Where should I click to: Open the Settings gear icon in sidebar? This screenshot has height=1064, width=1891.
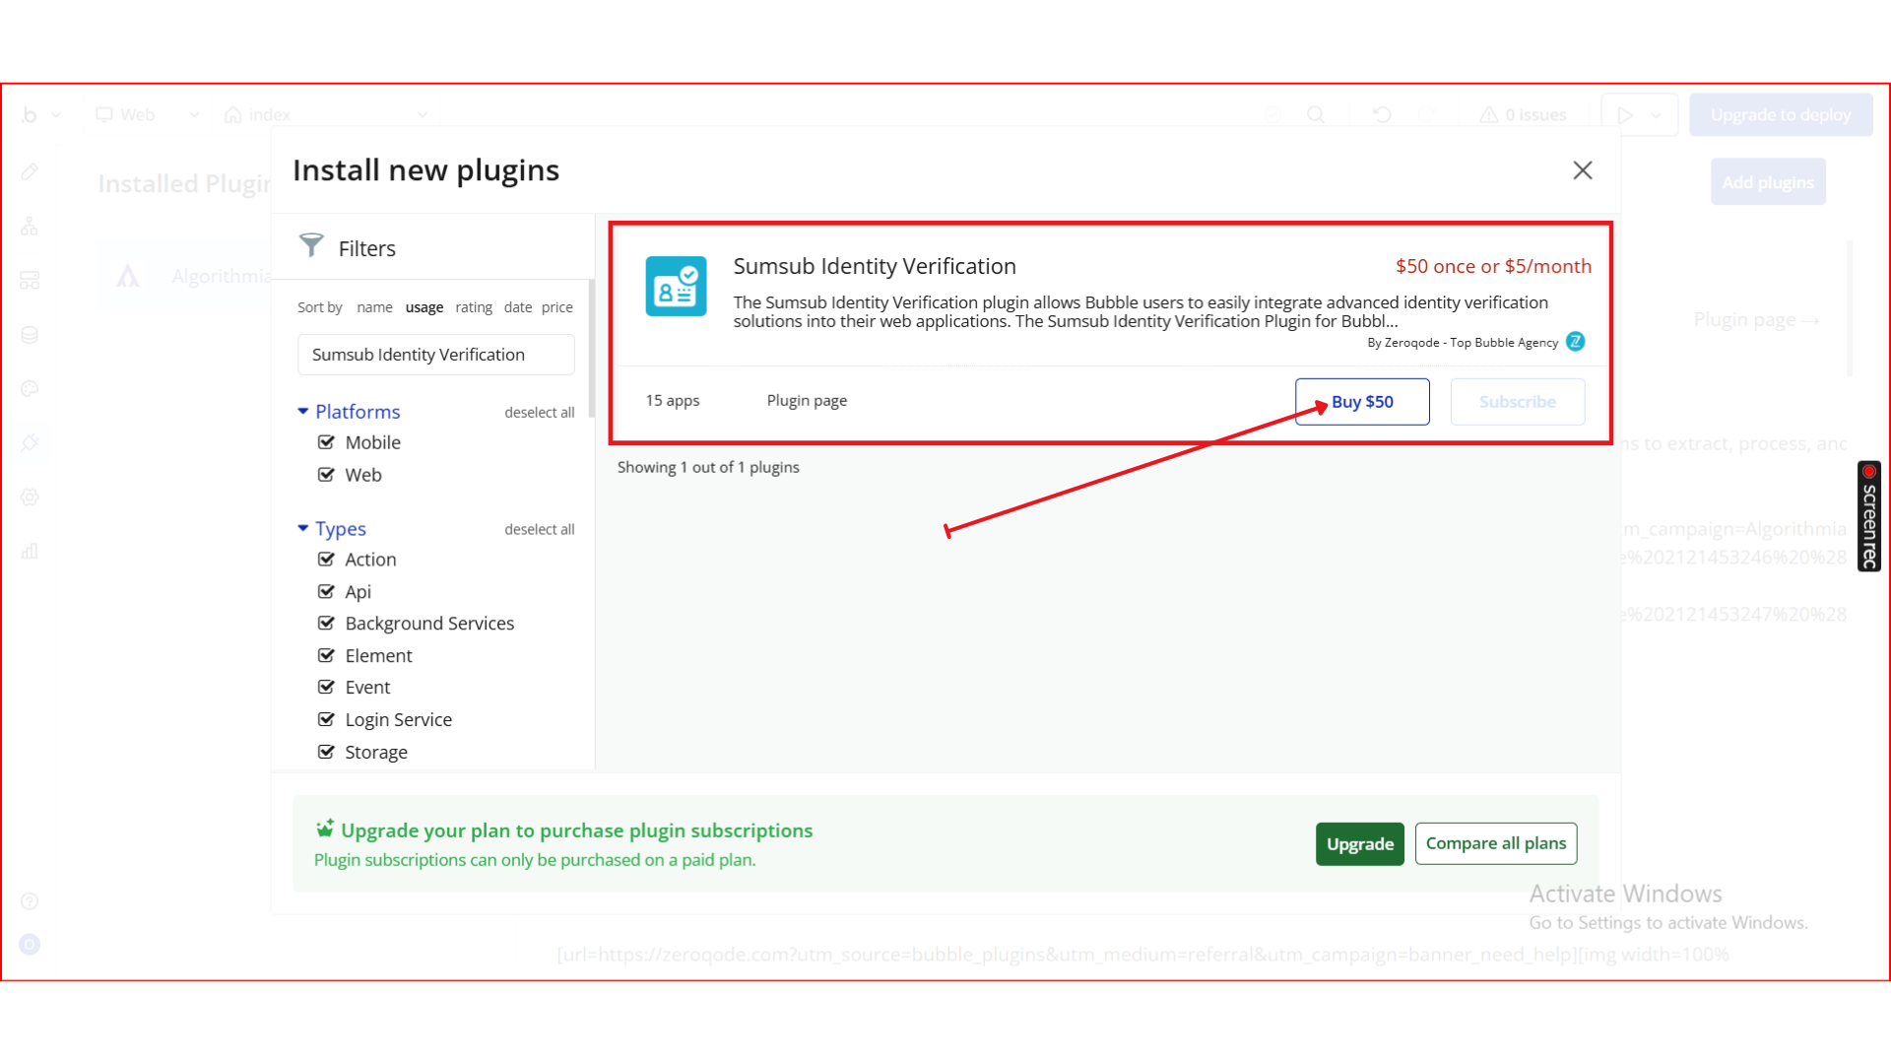(x=30, y=498)
